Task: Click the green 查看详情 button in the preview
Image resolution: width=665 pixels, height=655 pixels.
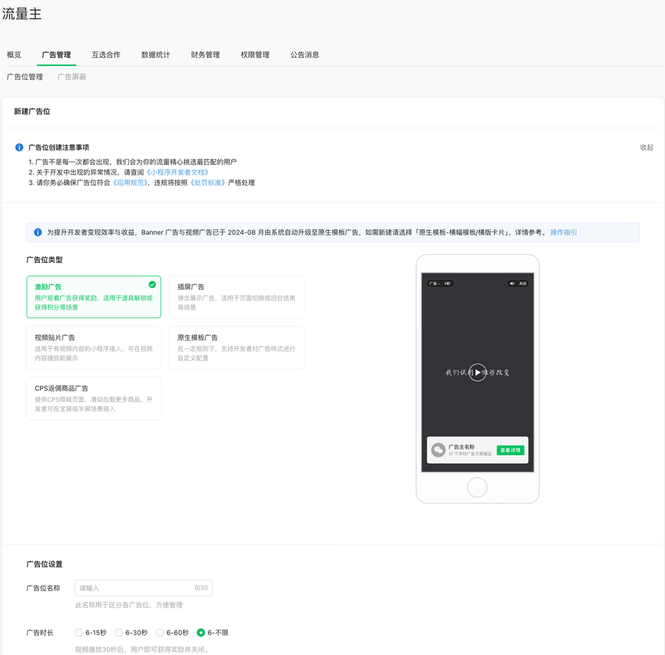Action: click(x=510, y=450)
